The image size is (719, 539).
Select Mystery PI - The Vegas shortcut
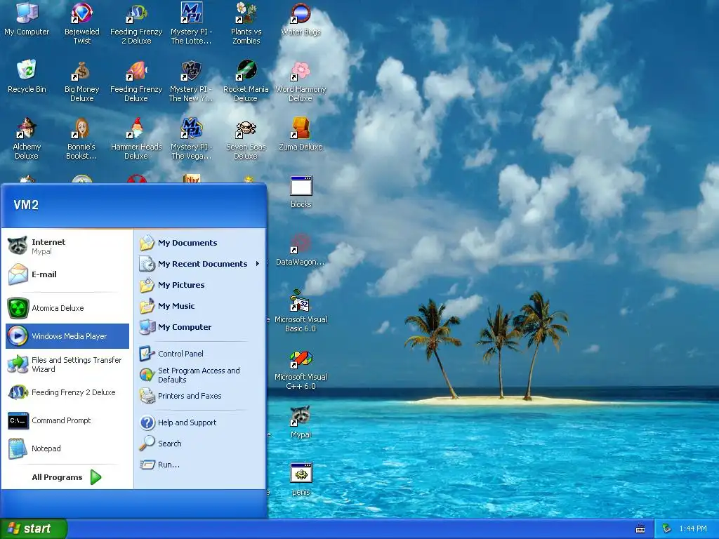191,138
